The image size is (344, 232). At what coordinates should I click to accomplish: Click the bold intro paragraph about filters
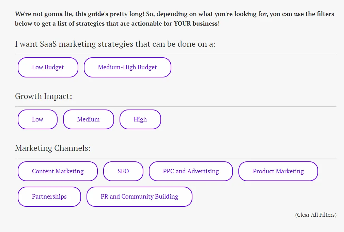click(x=174, y=19)
